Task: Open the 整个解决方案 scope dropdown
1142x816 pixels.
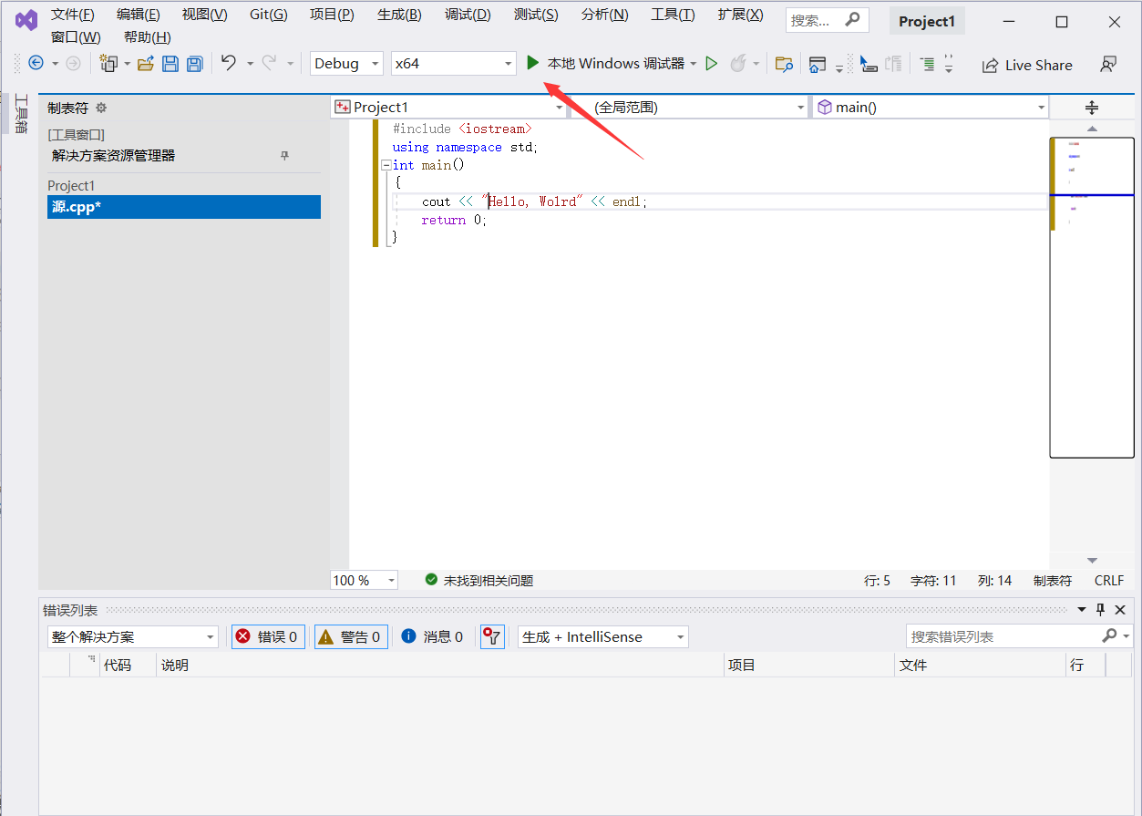Action: coord(133,636)
